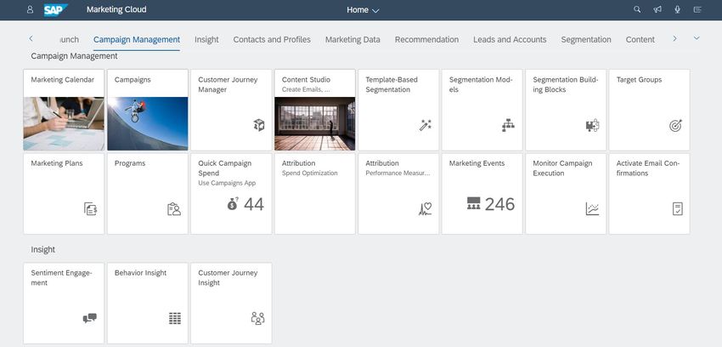Select the Recommendation tab
Screen dimensions: 722x347
coord(427,40)
